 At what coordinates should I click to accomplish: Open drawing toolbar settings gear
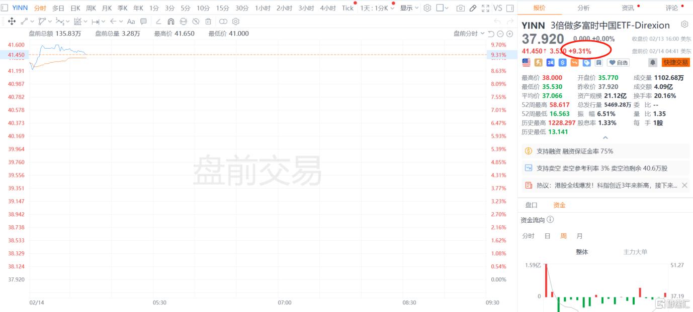pos(236,22)
